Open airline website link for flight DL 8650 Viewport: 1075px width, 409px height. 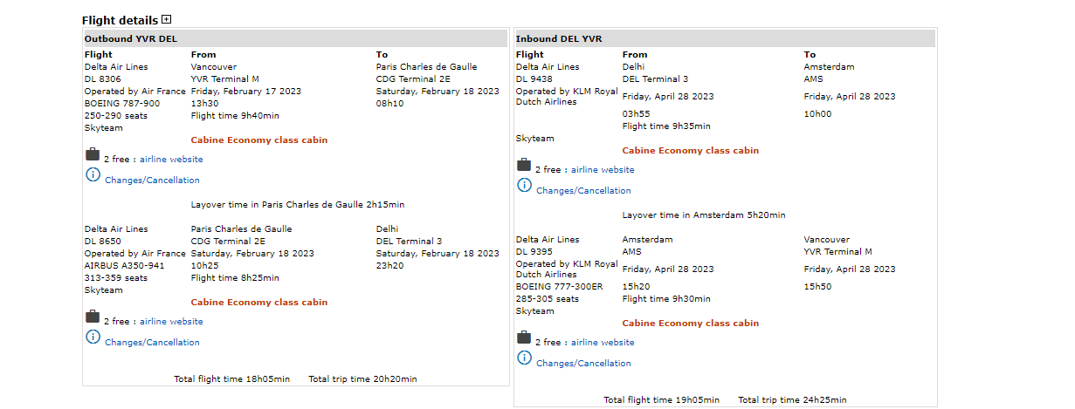pyautogui.click(x=171, y=322)
